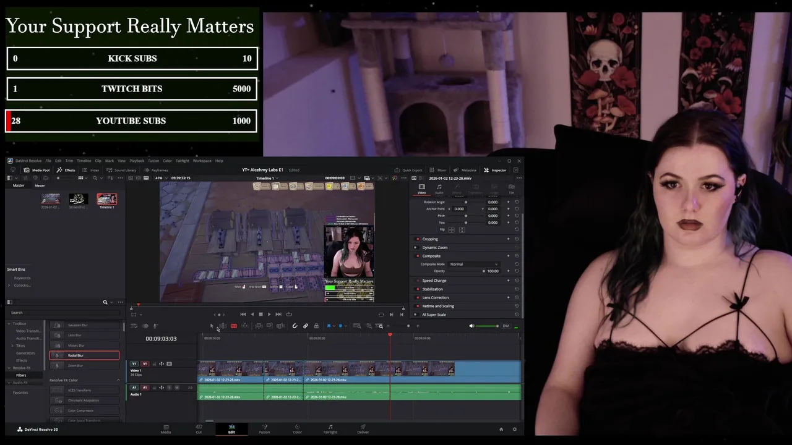Open the Fairlight menu in menu bar
The image size is (792, 445).
tap(183, 161)
